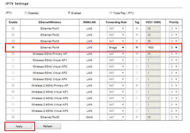
Task: Click the VID field for Ethernet Port3
Action: coord(153,41)
